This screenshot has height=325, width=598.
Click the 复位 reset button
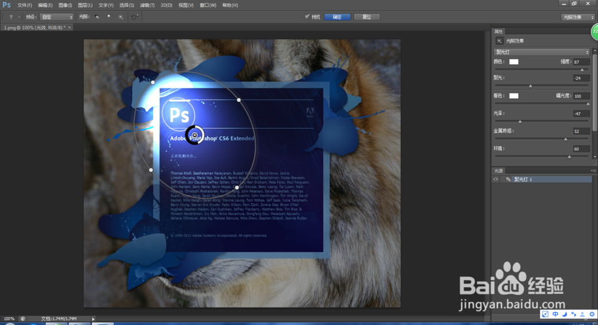point(367,17)
